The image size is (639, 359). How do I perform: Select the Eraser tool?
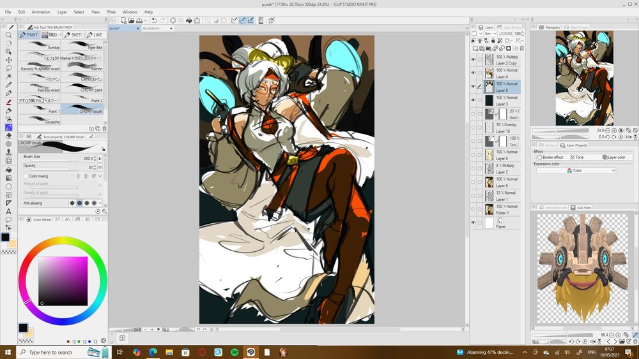coord(9,135)
